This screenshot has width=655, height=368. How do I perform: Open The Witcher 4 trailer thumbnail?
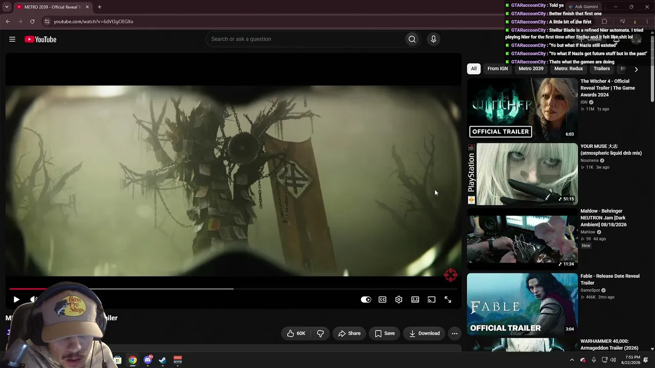point(522,109)
